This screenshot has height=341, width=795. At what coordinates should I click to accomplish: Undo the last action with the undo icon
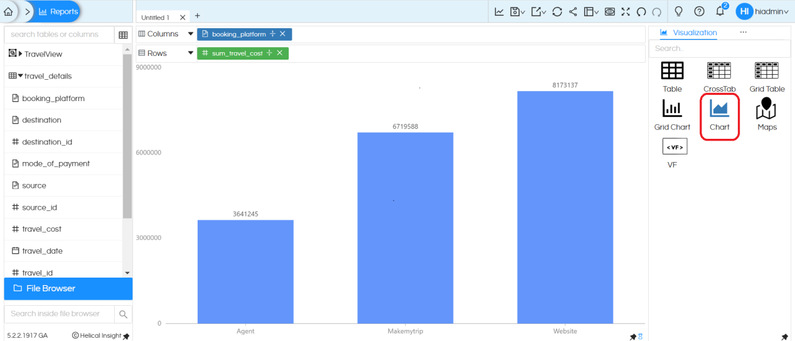pyautogui.click(x=641, y=11)
